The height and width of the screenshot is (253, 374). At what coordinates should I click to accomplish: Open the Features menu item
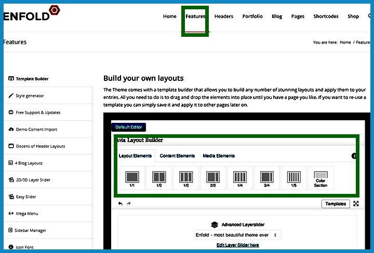(x=195, y=17)
